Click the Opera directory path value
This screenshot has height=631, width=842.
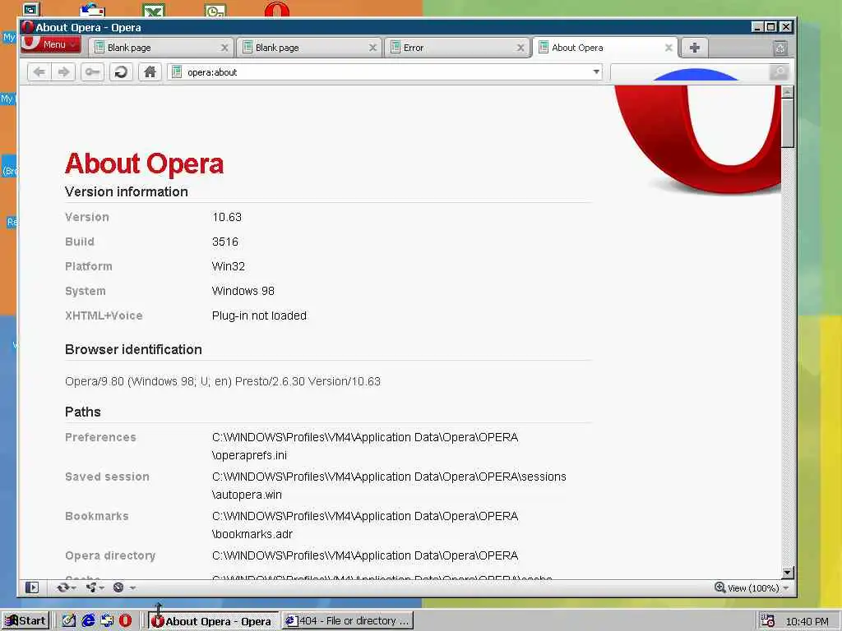tap(365, 556)
